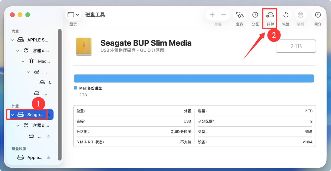
Task: Click the Mount (装载) icon
Action: (x=300, y=15)
